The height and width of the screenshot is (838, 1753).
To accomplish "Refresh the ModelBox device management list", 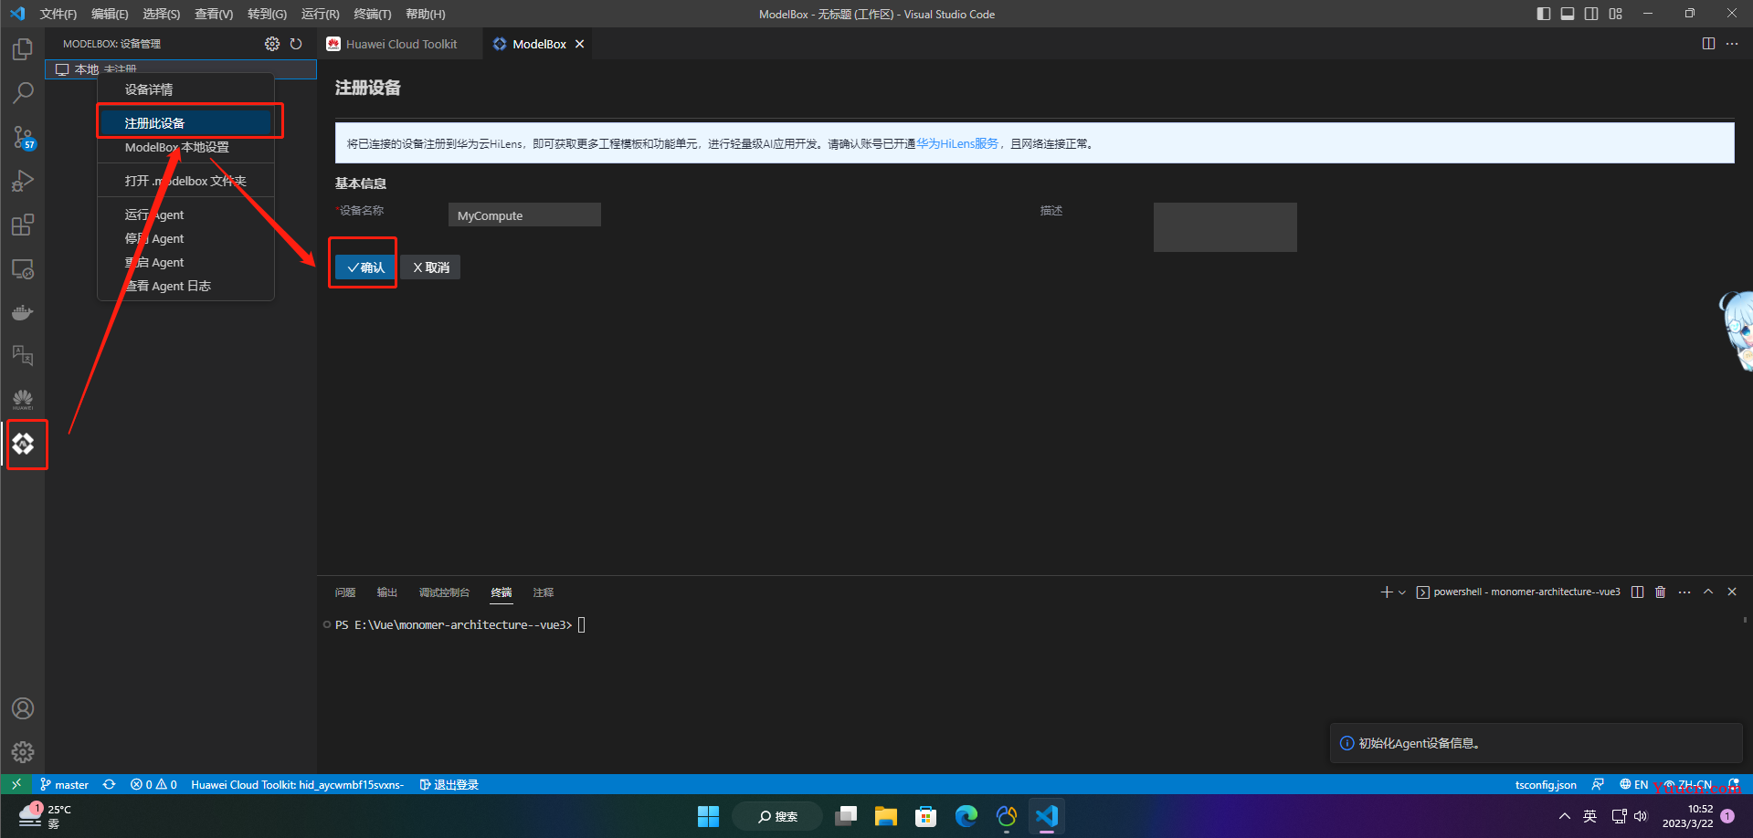I will point(296,44).
